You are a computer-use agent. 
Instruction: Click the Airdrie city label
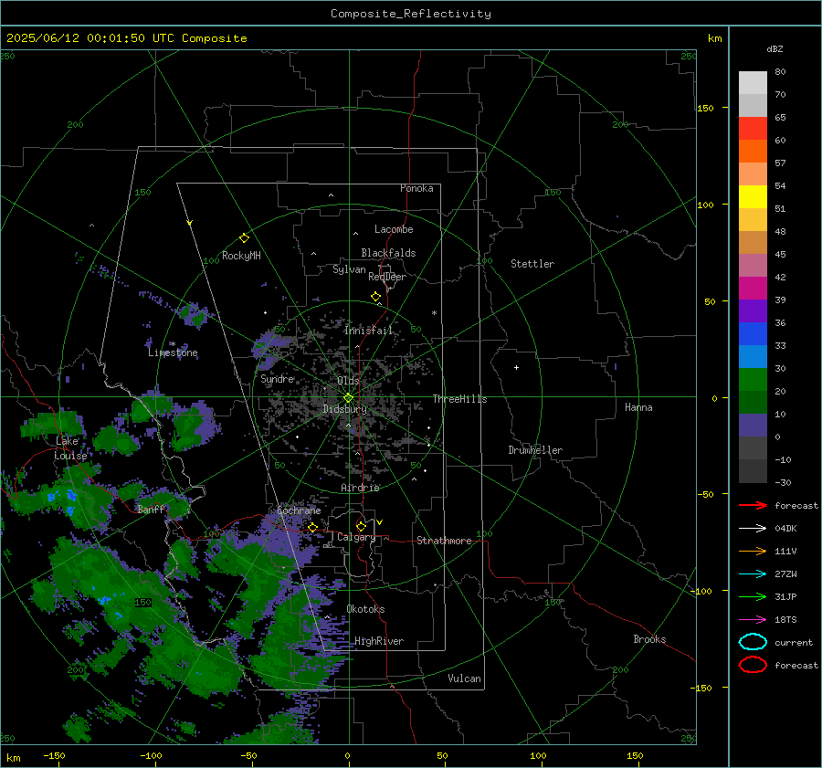(360, 488)
